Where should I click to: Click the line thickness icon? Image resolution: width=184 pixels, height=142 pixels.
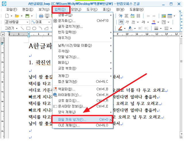(156, 28)
